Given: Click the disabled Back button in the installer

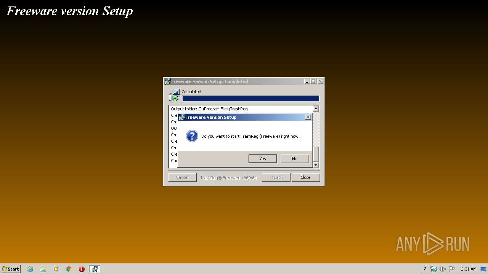Looking at the screenshot, I should [276, 177].
